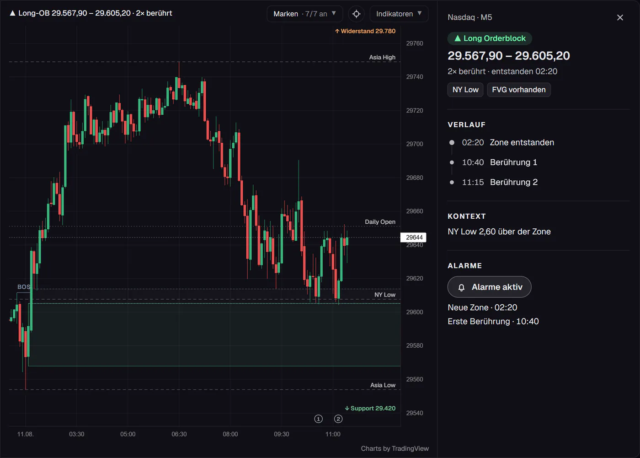640x458 pixels.
Task: Click the 11.08. date axis label
Action: click(x=26, y=434)
